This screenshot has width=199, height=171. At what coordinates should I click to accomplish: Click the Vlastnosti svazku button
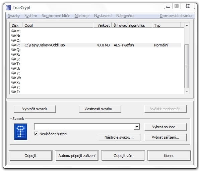tap(100, 109)
